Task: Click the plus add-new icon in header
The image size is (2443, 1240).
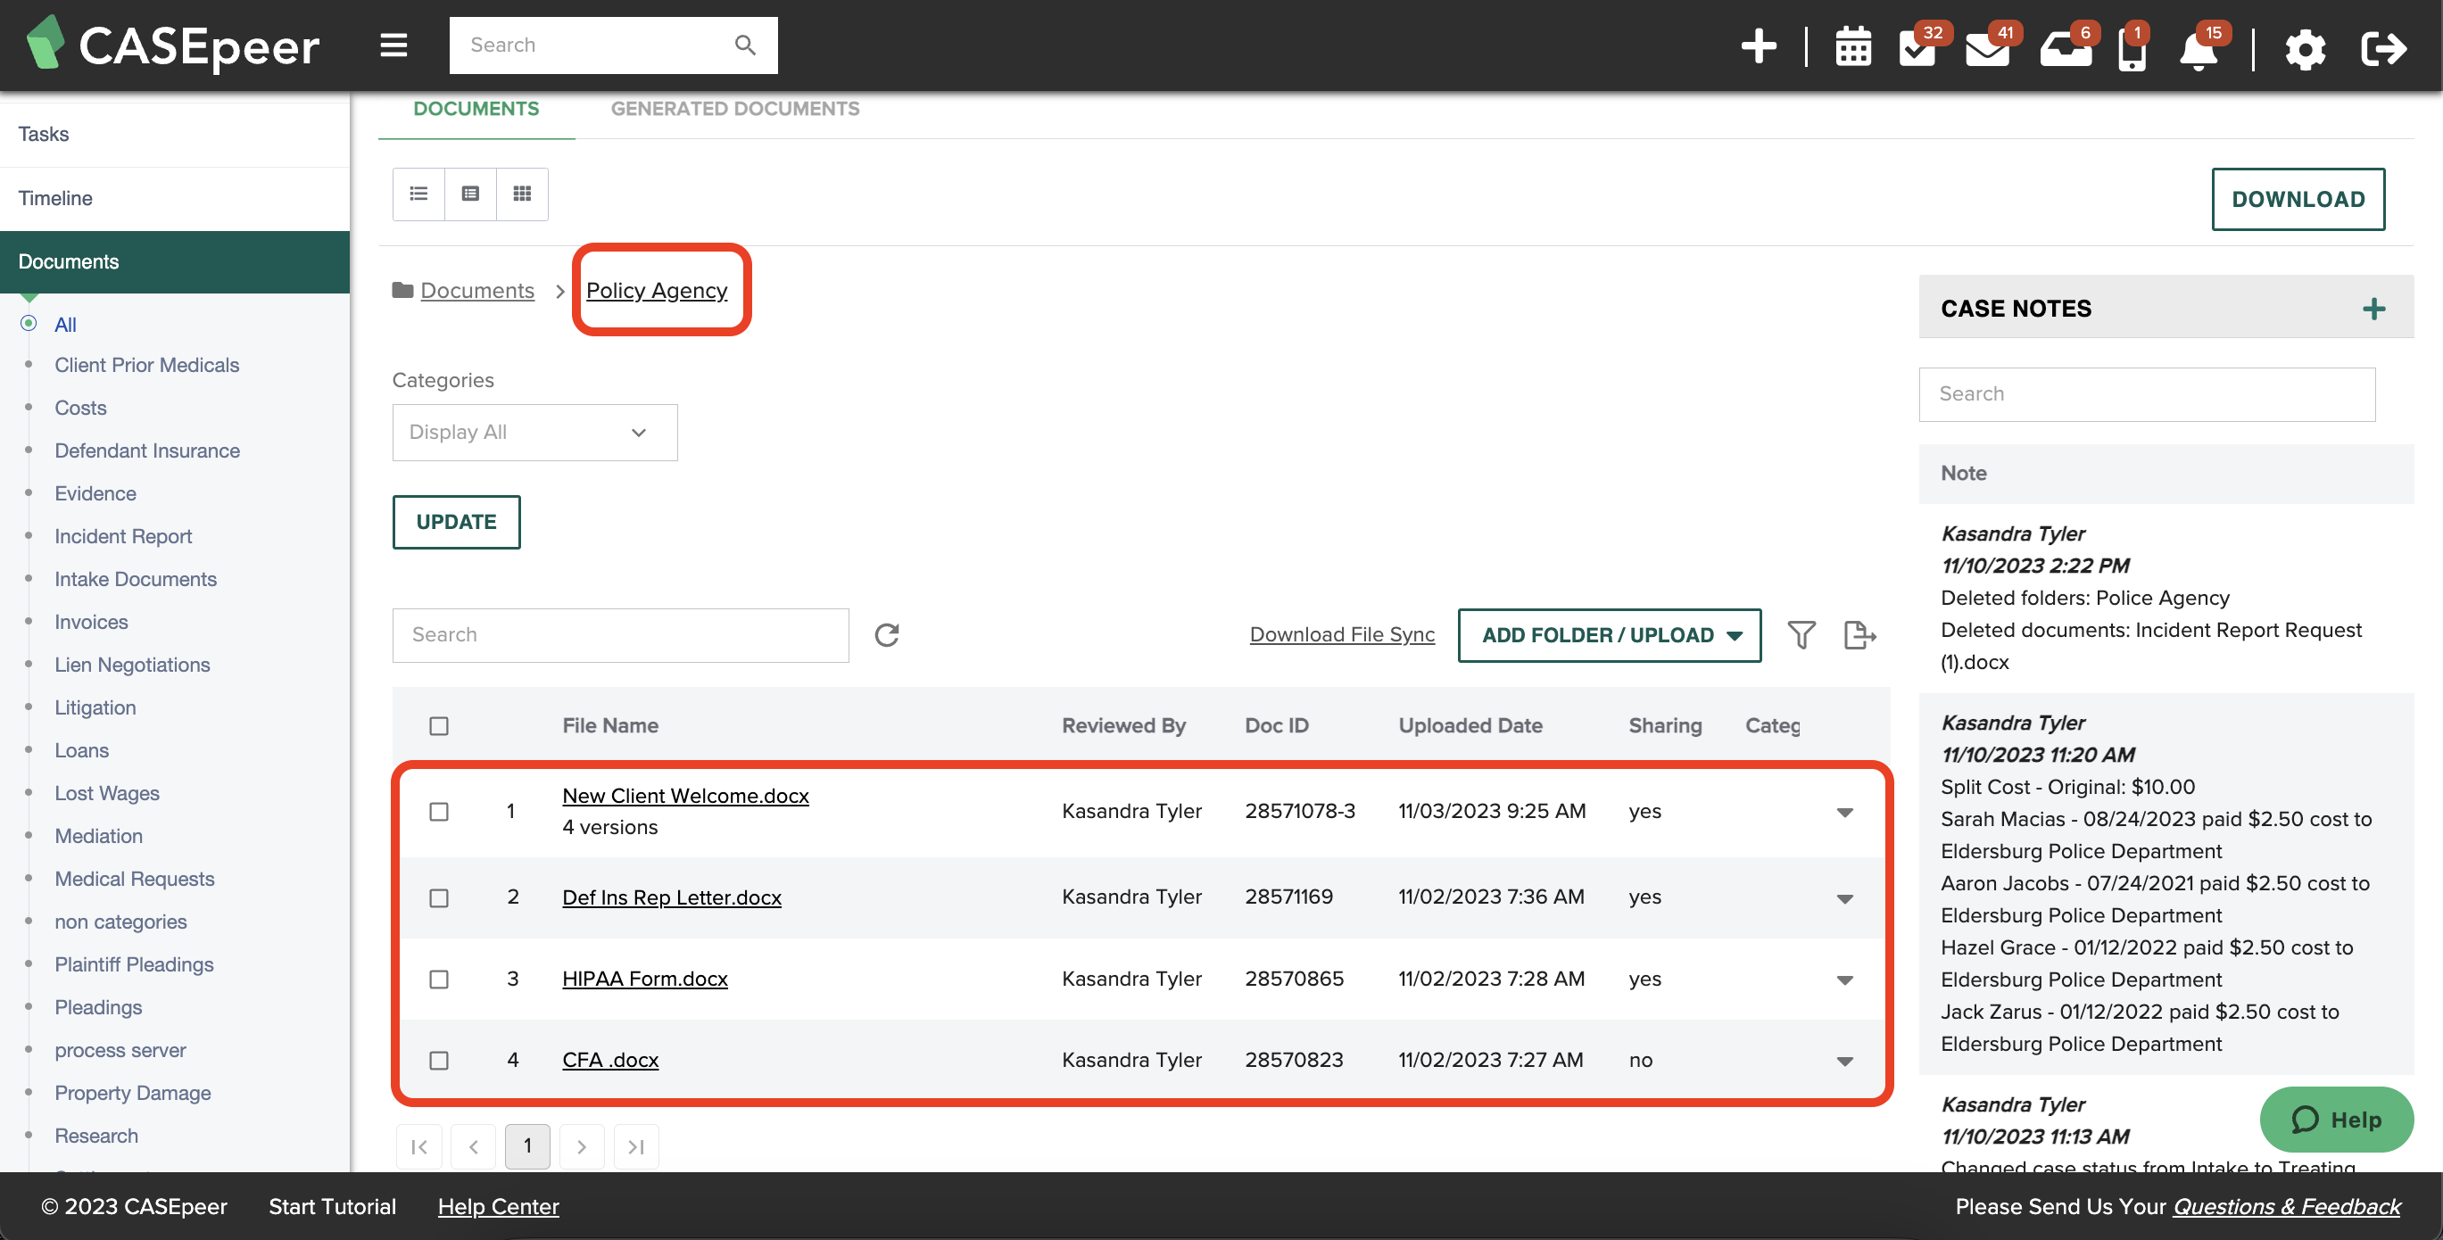Action: (1759, 45)
